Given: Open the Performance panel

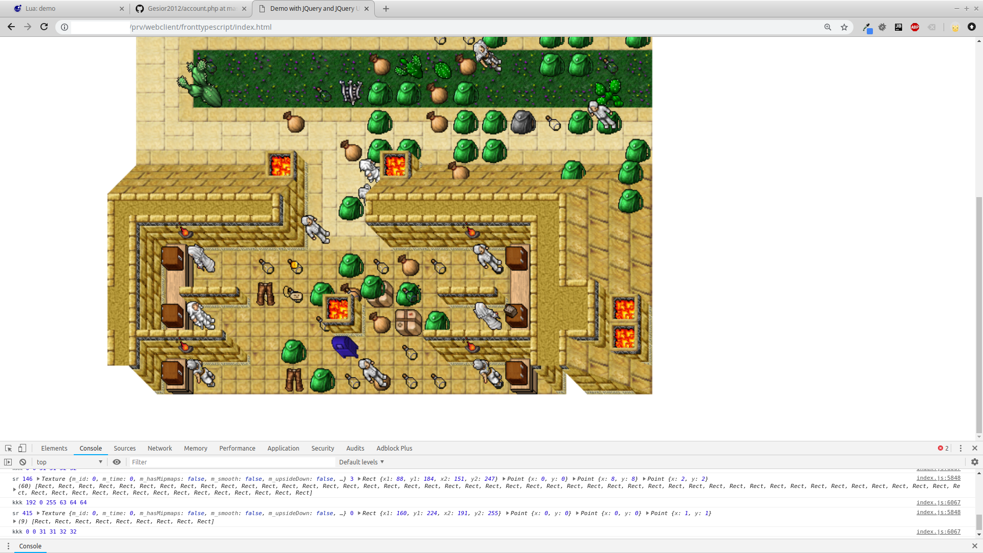Looking at the screenshot, I should [x=237, y=448].
